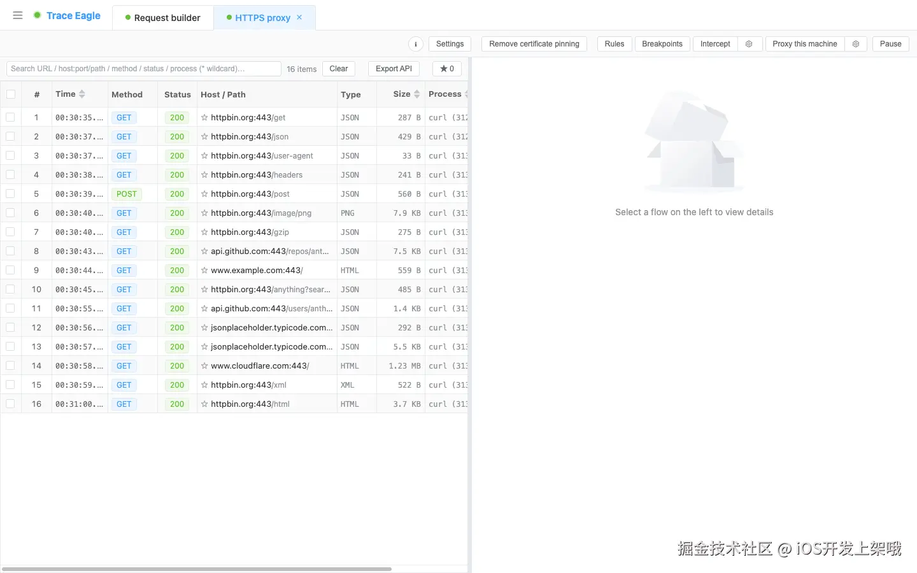Click the Status column header
This screenshot has height=573, width=917.
click(178, 94)
